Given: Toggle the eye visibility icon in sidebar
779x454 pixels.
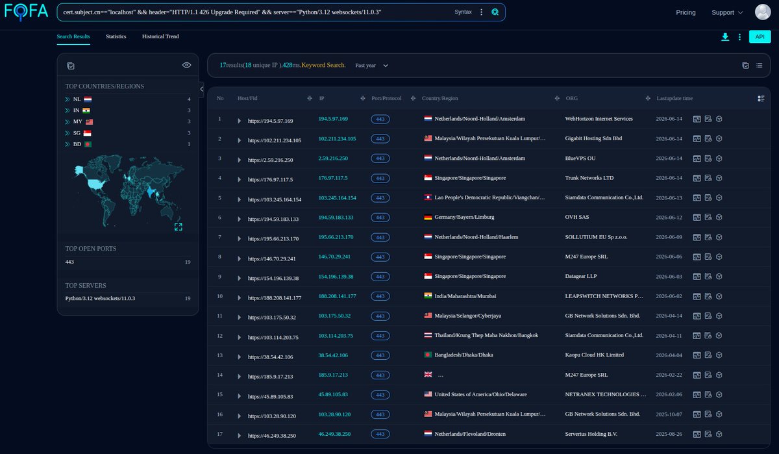Looking at the screenshot, I should point(186,65).
